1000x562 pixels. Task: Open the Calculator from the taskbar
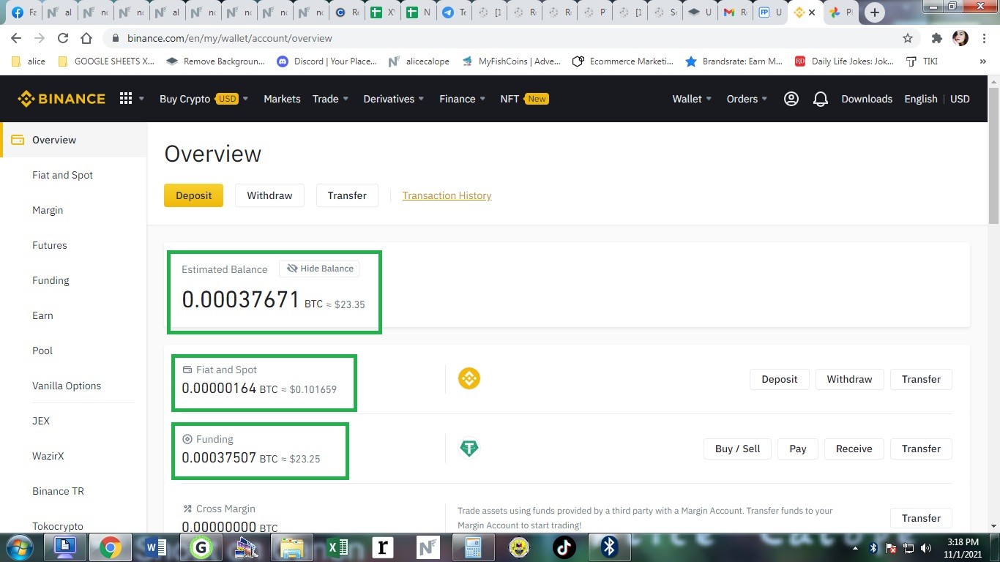tap(473, 547)
